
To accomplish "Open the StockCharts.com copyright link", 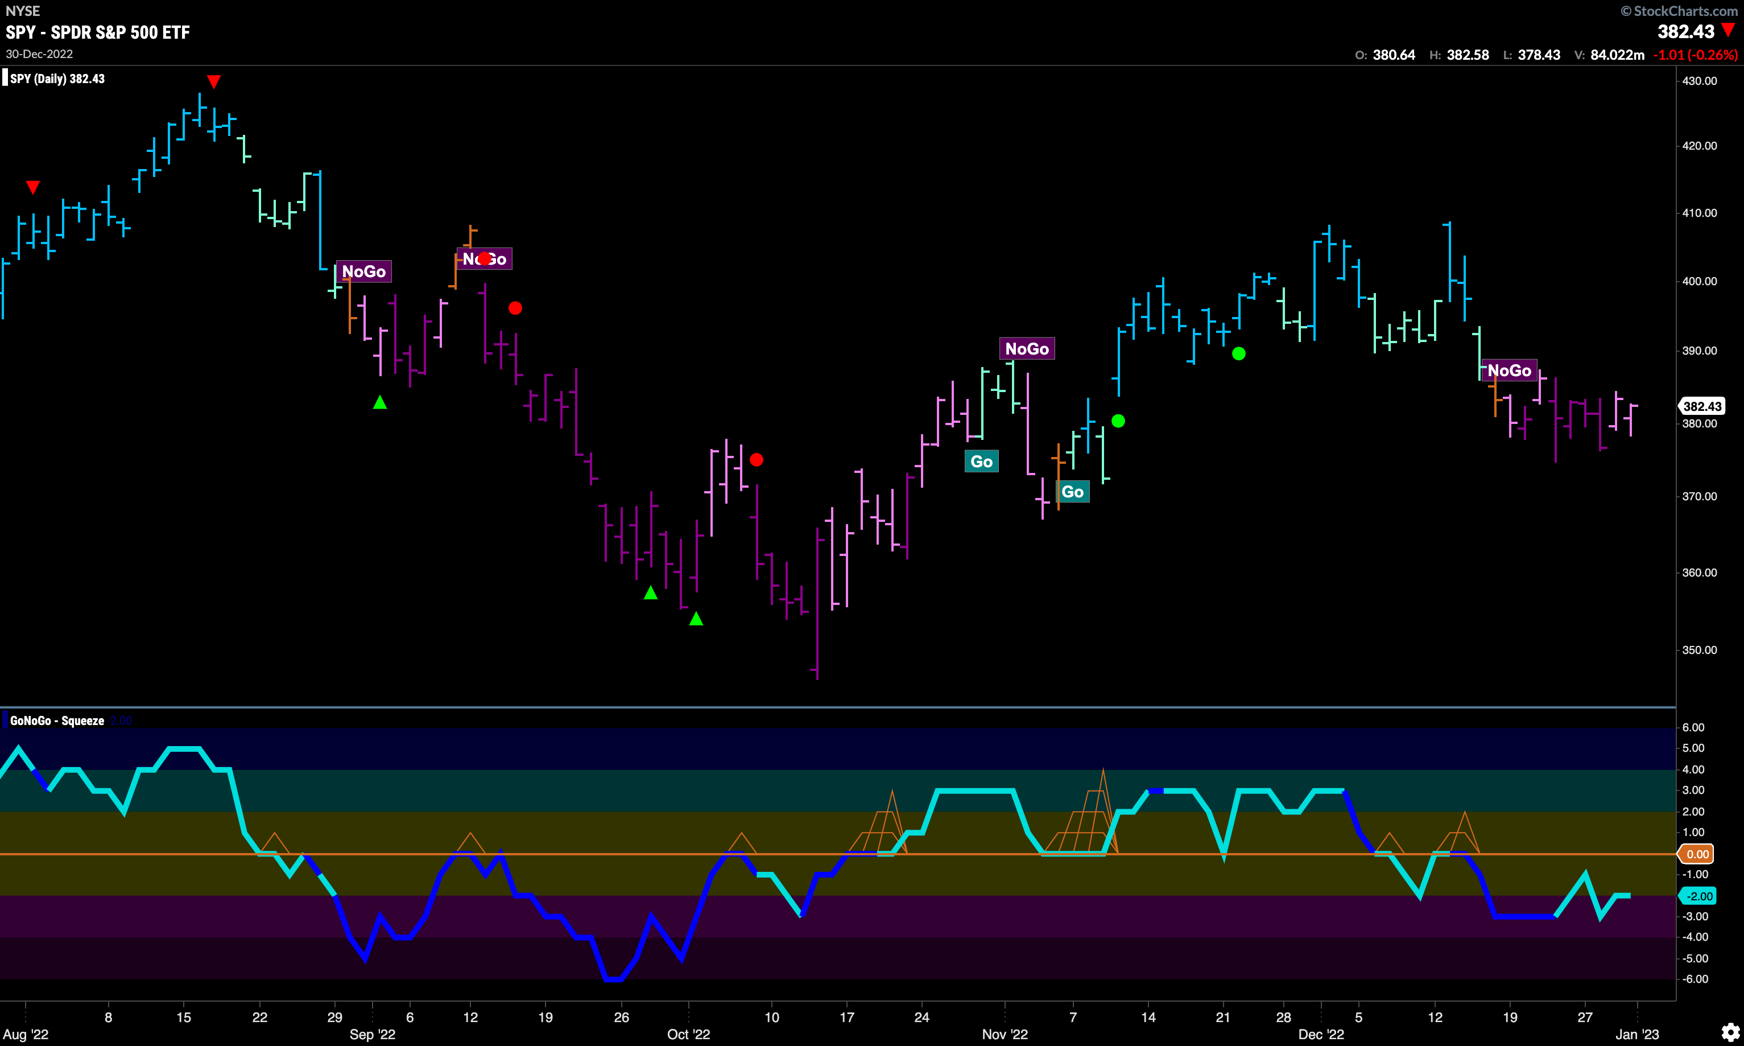I will pos(1679,11).
